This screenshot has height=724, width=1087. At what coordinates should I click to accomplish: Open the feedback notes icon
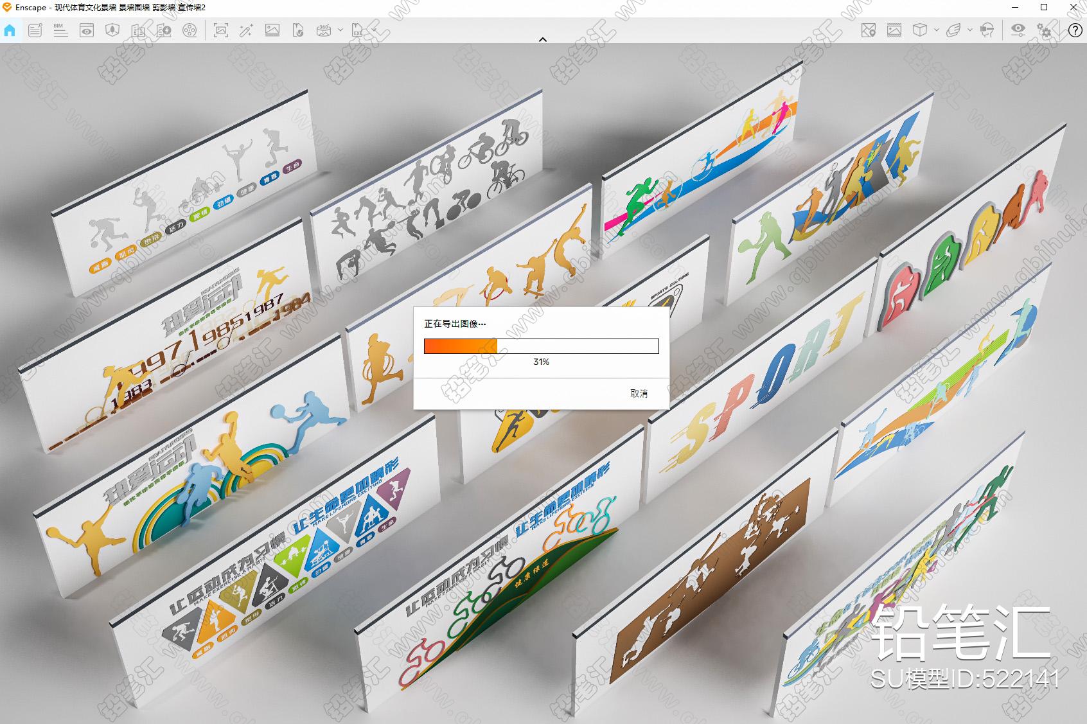(x=35, y=30)
